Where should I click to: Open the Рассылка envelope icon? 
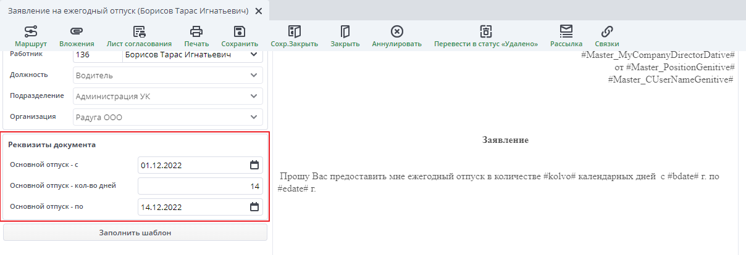tap(566, 31)
